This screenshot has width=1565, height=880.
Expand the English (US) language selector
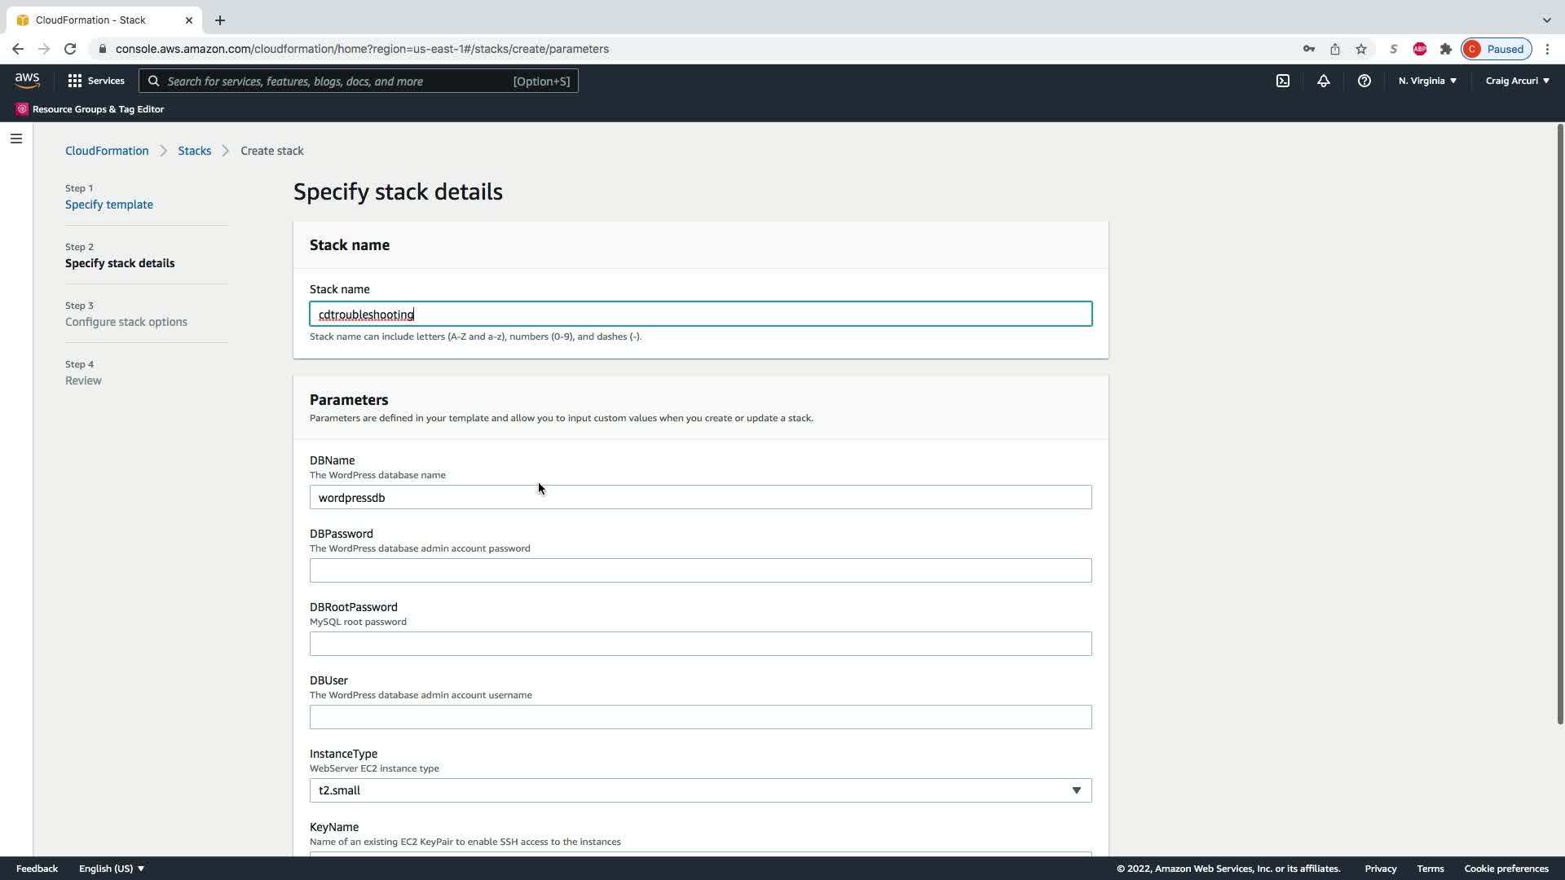pyautogui.click(x=112, y=869)
